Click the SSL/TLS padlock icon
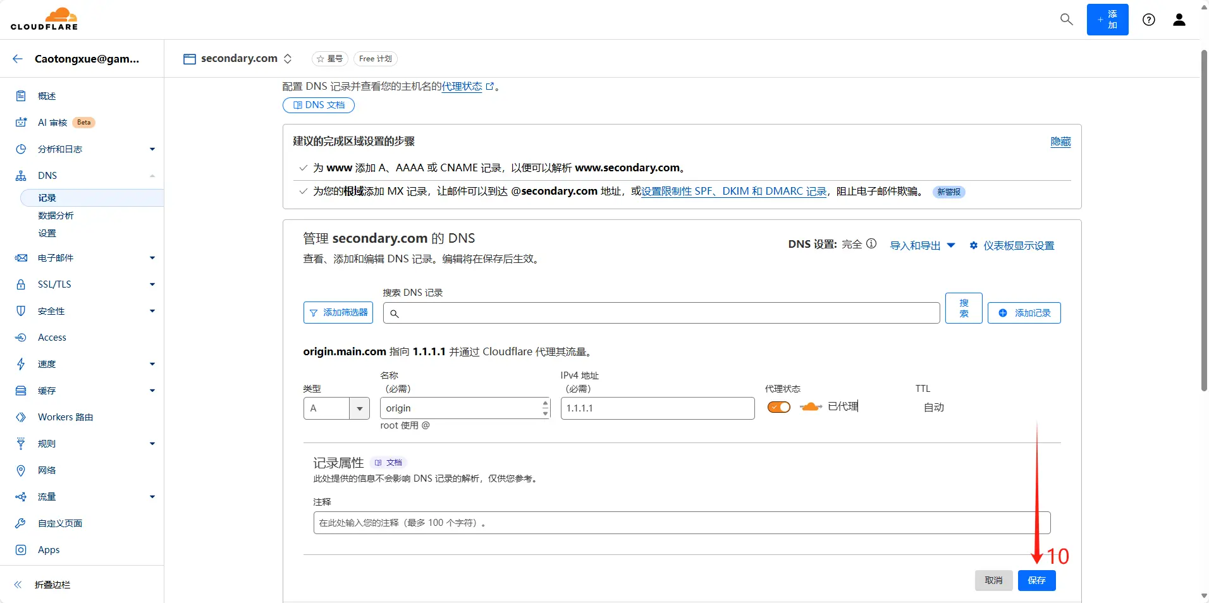 pyautogui.click(x=21, y=284)
